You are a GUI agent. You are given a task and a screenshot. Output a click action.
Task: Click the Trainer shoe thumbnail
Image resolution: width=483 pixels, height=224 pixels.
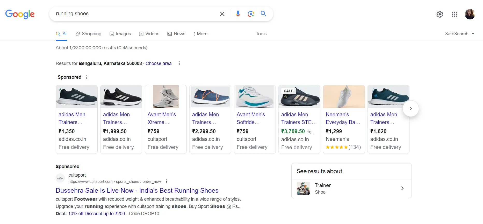coord(303,188)
